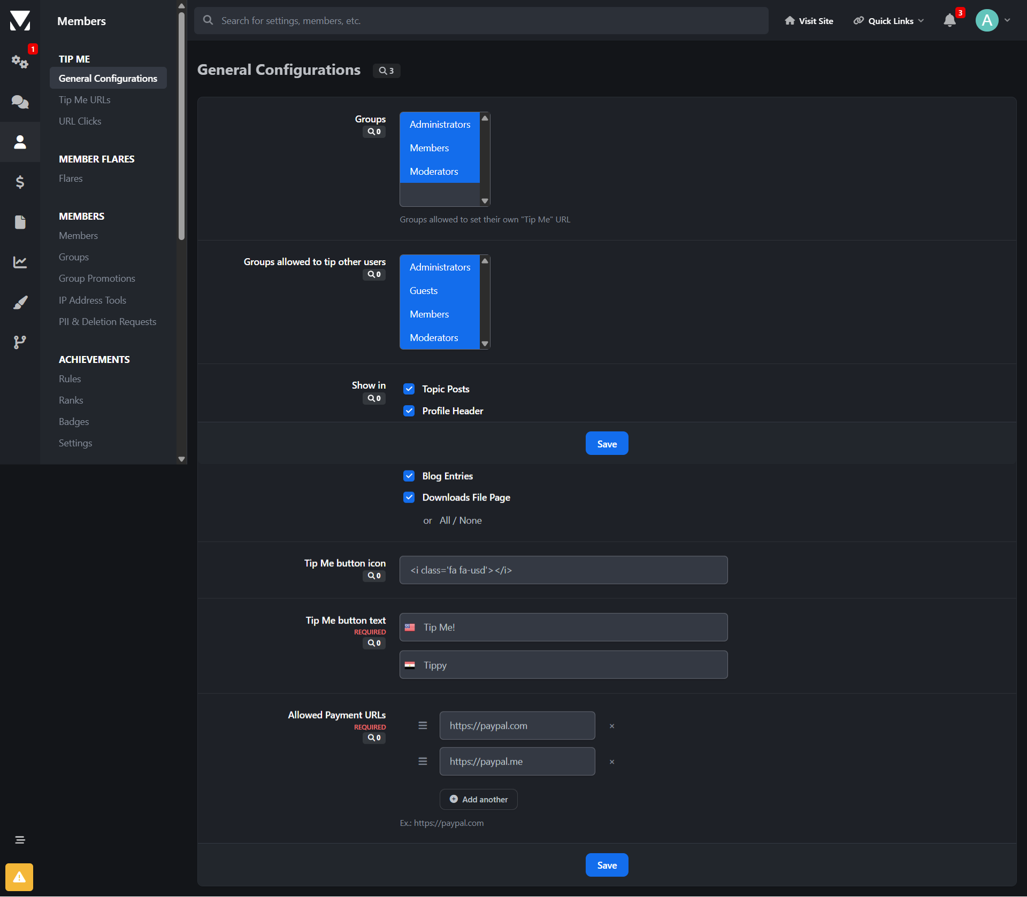This screenshot has height=897, width=1027.
Task: Open the Community chat bubbles section
Action: click(x=20, y=102)
